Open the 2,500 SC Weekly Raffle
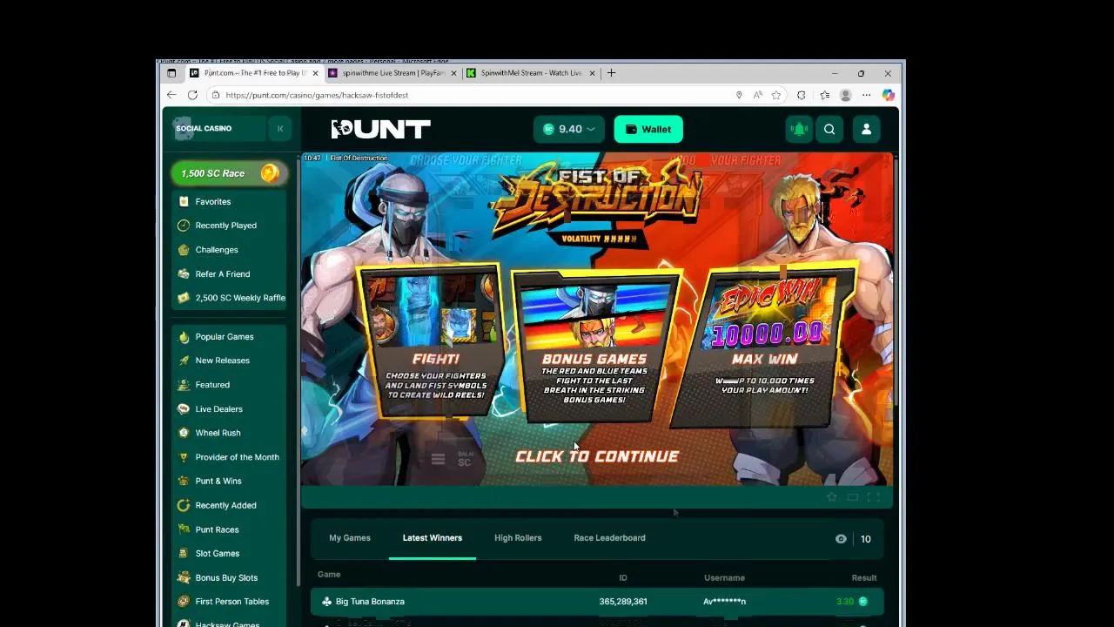The height and width of the screenshot is (627, 1114). (x=239, y=298)
